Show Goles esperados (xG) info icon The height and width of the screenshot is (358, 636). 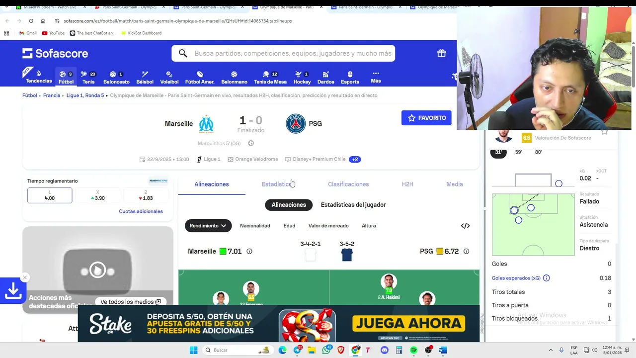tap(547, 278)
